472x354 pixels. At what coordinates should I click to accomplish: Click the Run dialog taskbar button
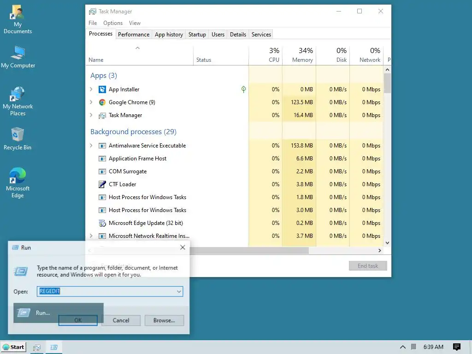click(x=54, y=348)
